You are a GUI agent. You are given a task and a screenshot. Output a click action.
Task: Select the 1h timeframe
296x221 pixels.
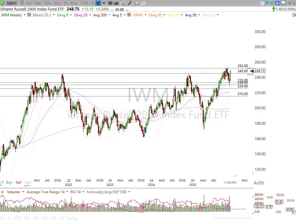point(66,3)
